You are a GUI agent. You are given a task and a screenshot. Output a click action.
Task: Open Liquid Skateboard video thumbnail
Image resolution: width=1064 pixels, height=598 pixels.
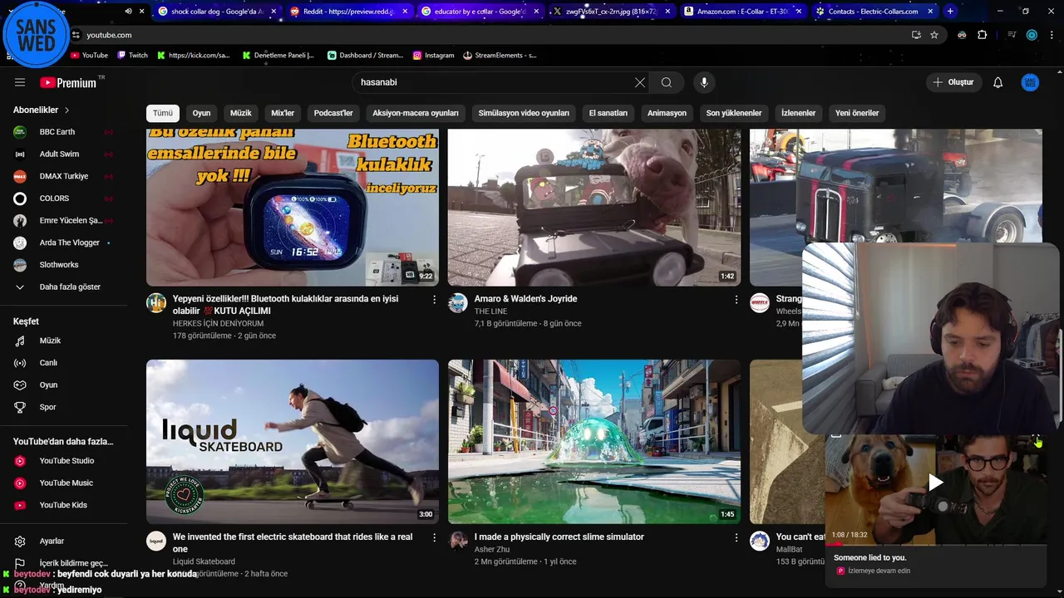coord(293,442)
